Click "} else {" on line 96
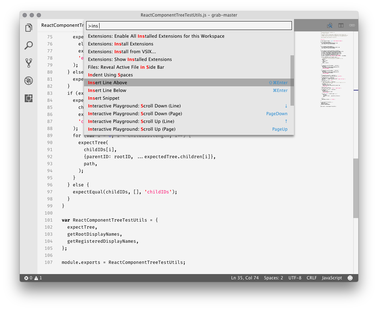 [x=78, y=185]
